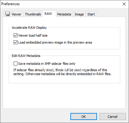The width and height of the screenshot is (129, 123).
Task: Open the Thumbnails tab
Action: pos(33,14)
